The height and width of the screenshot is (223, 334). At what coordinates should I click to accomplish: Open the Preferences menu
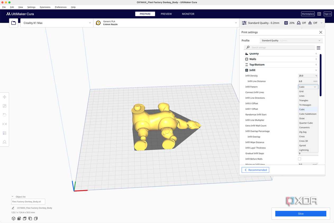pos(61,7)
